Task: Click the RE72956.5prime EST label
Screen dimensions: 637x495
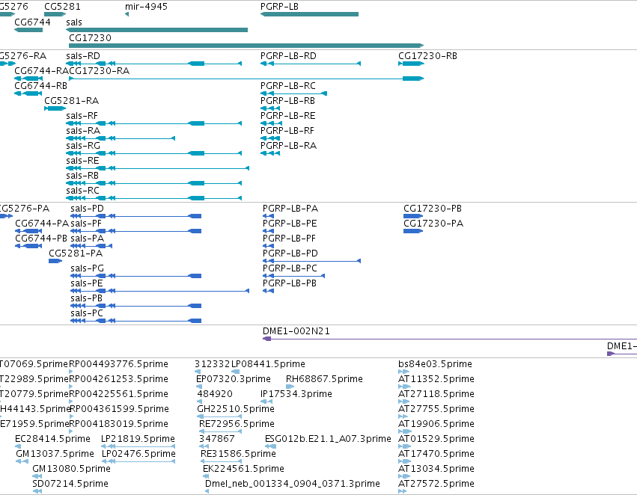Action: (x=237, y=424)
